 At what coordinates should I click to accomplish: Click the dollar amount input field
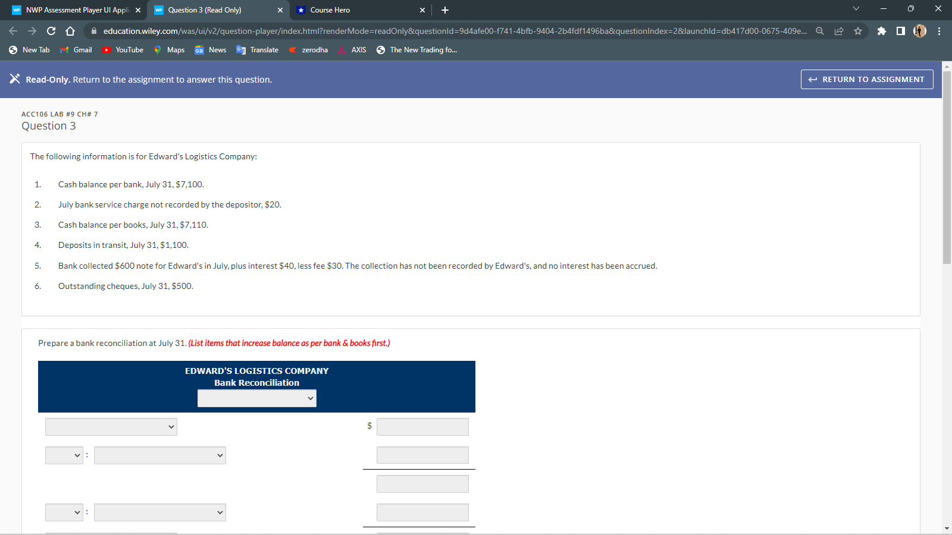point(422,426)
